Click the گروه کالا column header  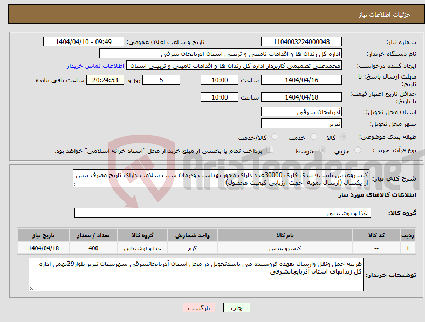[142, 235]
